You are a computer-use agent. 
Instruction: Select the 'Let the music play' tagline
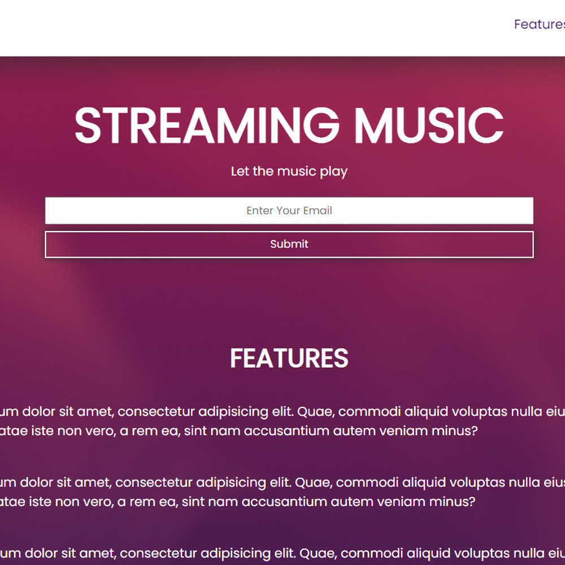click(x=289, y=172)
